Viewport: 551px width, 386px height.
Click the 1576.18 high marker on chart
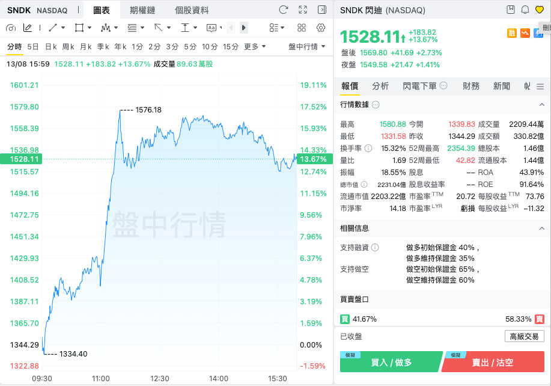(148, 110)
